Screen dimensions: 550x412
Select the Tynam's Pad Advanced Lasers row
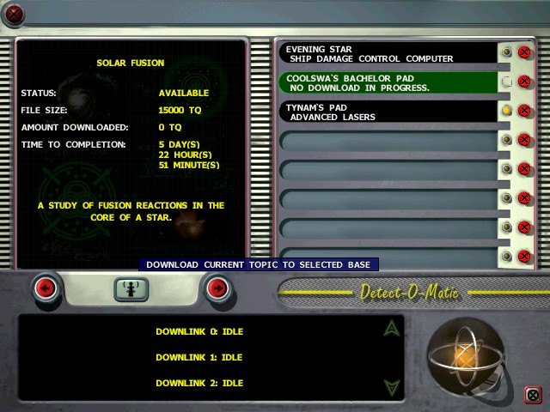pos(388,112)
